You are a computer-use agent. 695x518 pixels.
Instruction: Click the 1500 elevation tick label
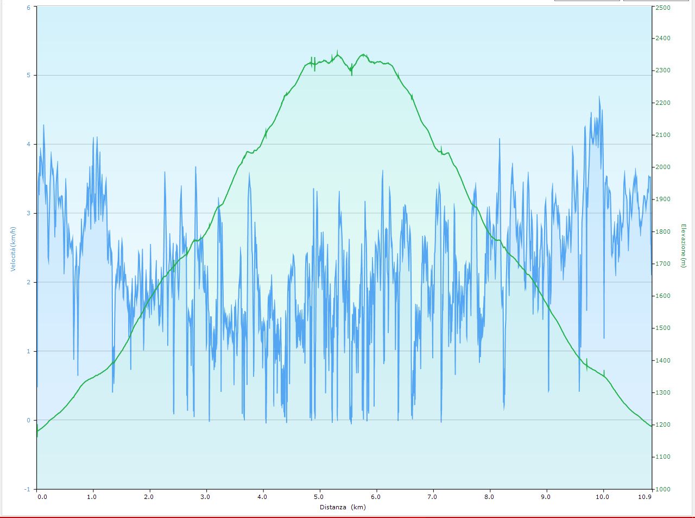pos(663,328)
